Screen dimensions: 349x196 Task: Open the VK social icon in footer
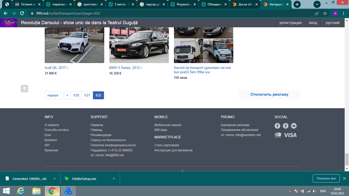click(x=294, y=126)
